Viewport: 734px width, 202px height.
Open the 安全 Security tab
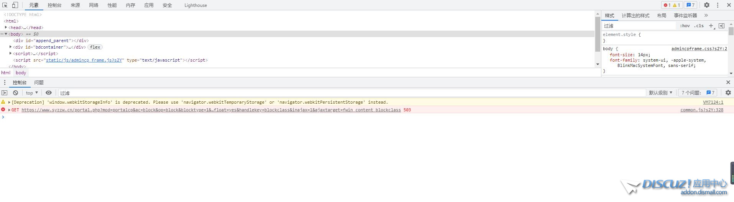pyautogui.click(x=167, y=5)
